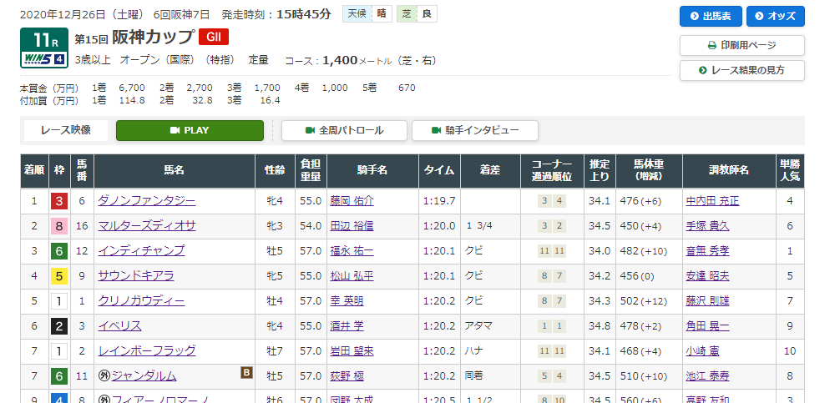
Task: Click margin value 1 3/4
Action: [479, 226]
